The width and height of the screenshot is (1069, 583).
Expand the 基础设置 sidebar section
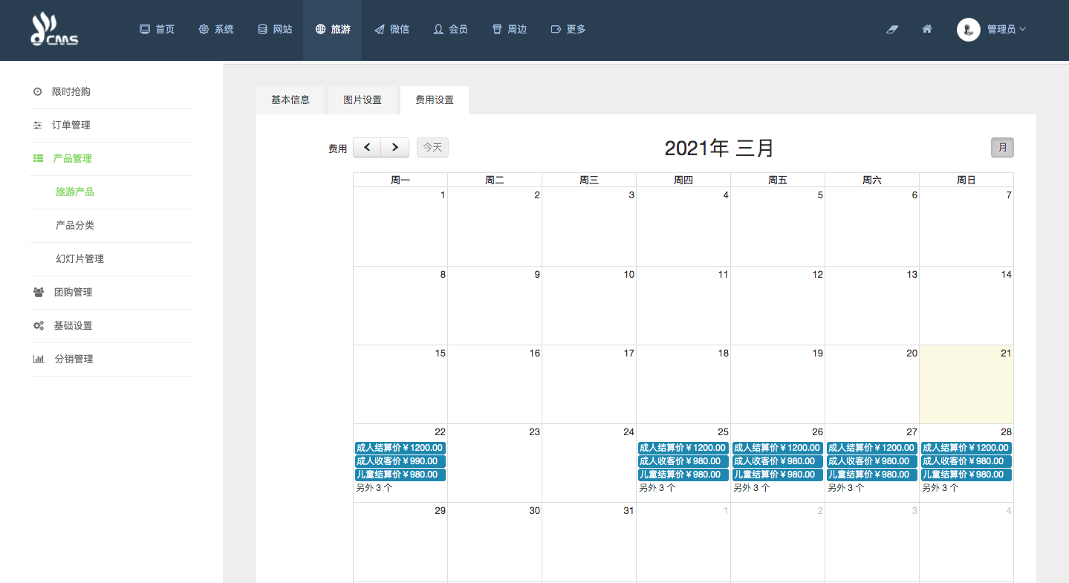coord(73,326)
